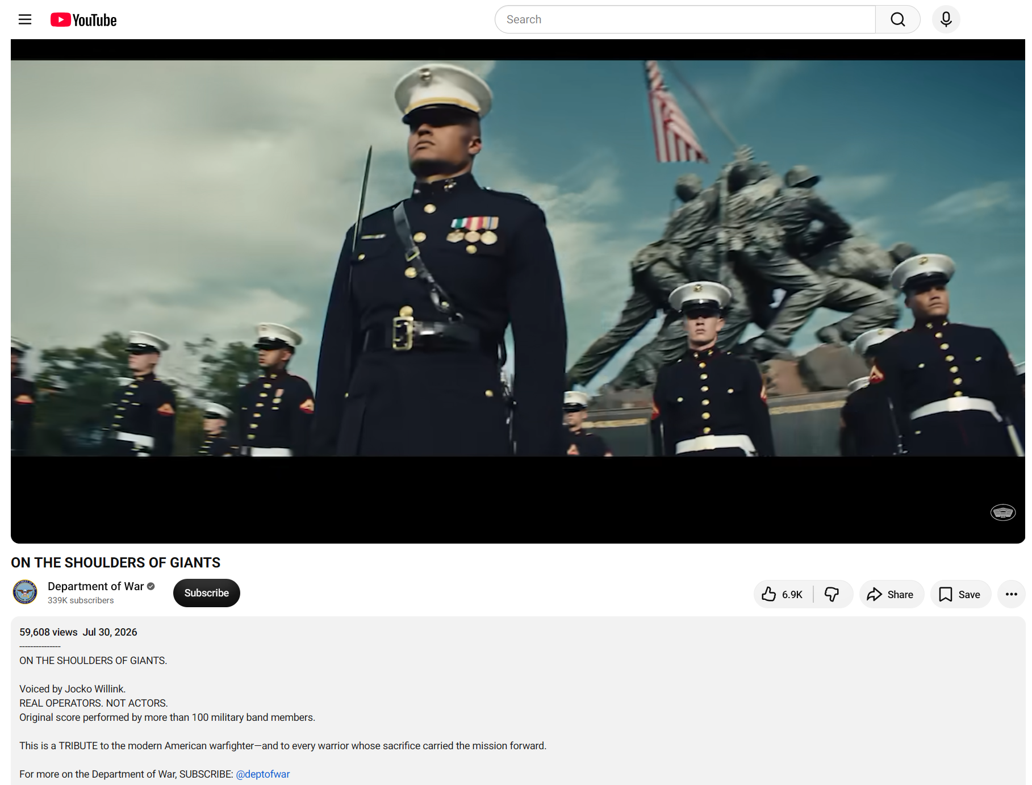Click the Search input field
Screen dimensions: 1032x785
click(685, 20)
